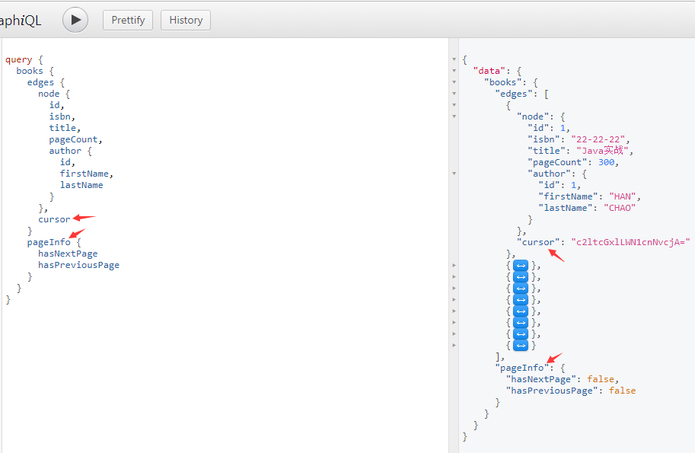The image size is (695, 453).
Task: Open the query History panel
Action: [x=185, y=20]
